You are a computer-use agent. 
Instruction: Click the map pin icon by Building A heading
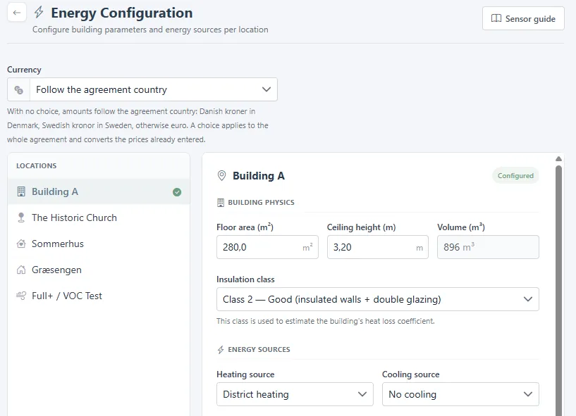221,175
